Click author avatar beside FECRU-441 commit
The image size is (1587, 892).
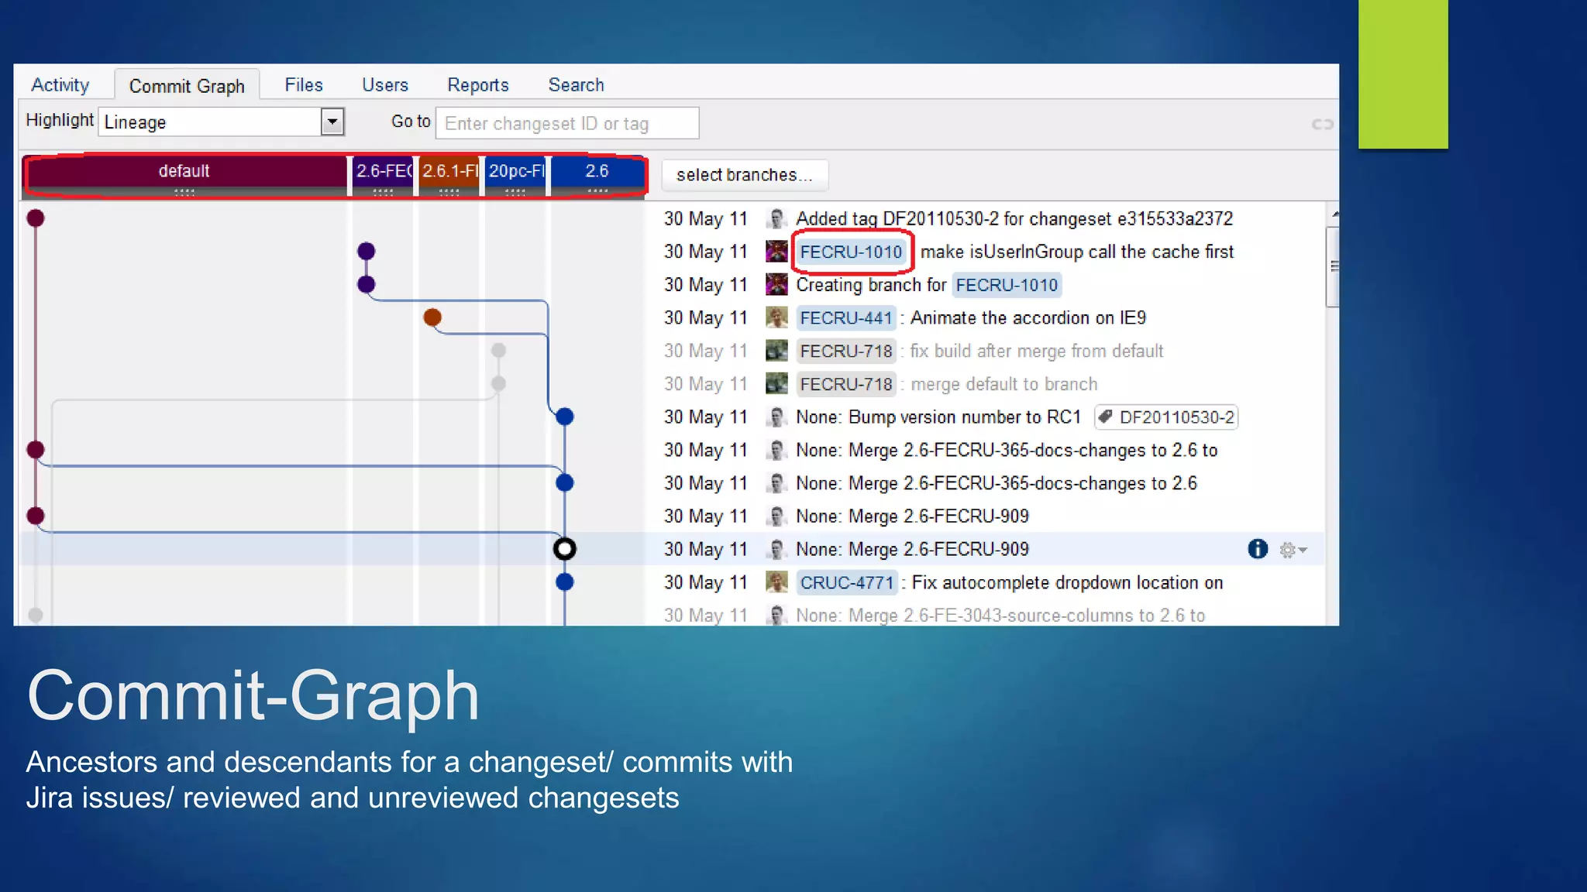[x=776, y=317]
